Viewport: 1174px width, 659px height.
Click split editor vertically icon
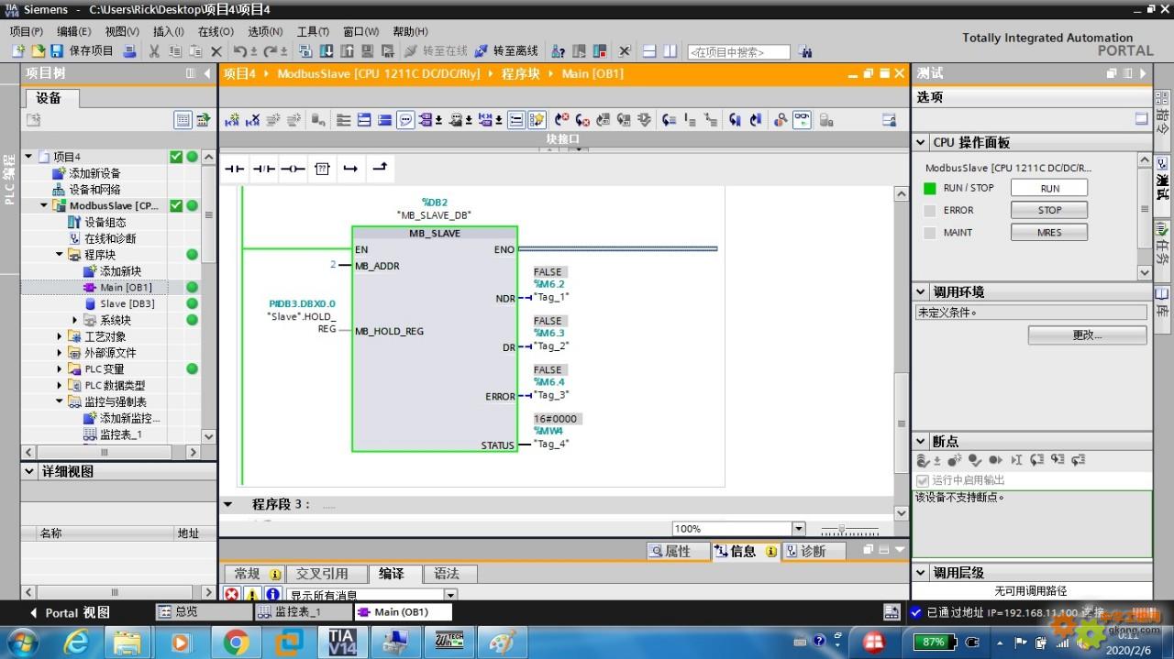[670, 51]
